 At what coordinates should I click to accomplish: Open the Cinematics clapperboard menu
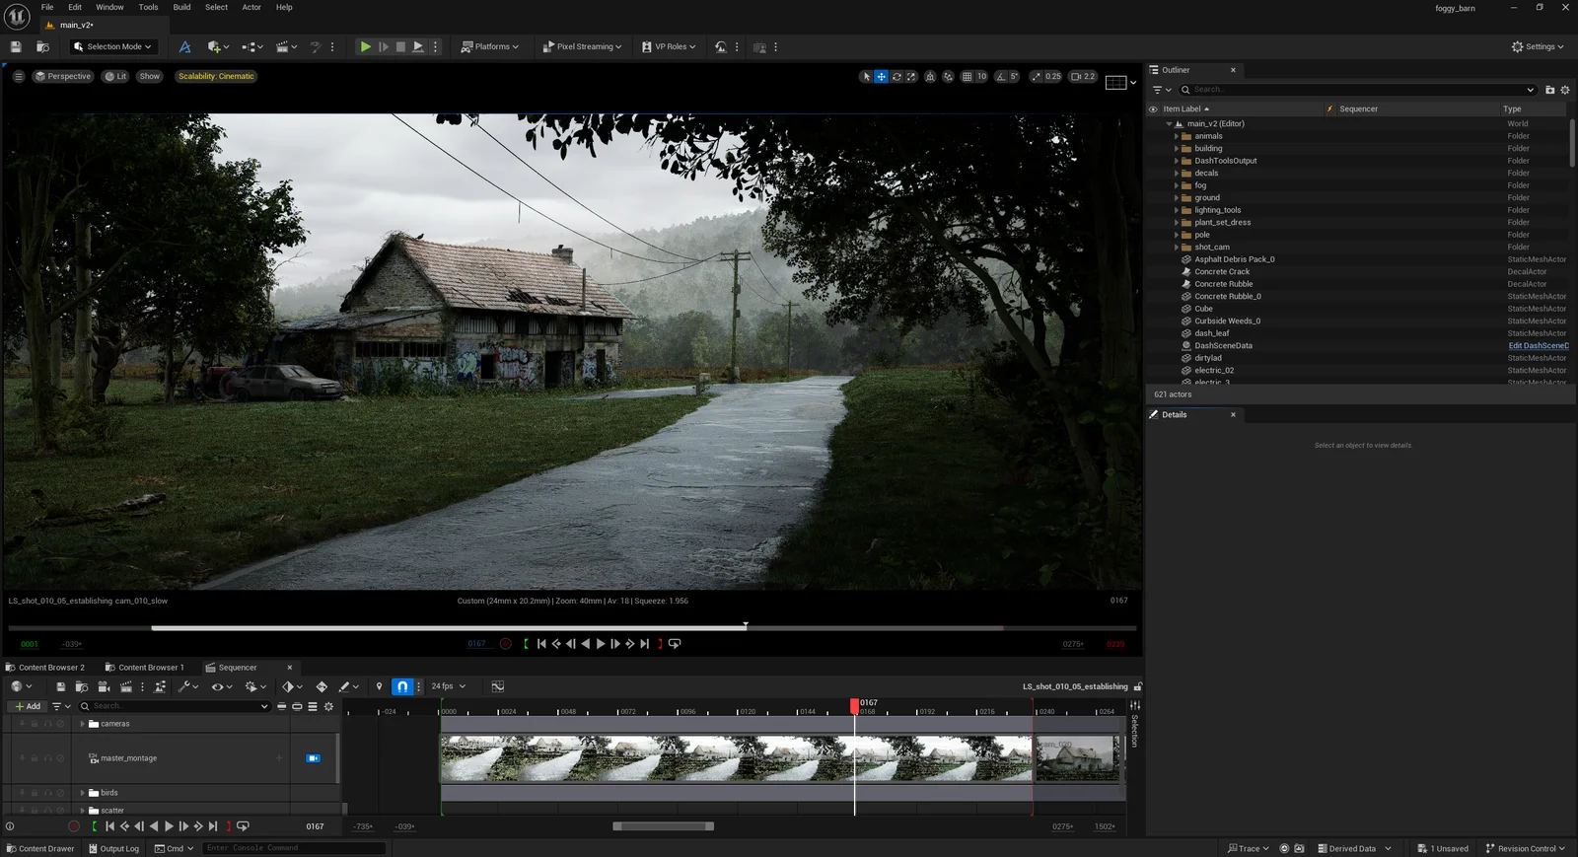point(287,46)
